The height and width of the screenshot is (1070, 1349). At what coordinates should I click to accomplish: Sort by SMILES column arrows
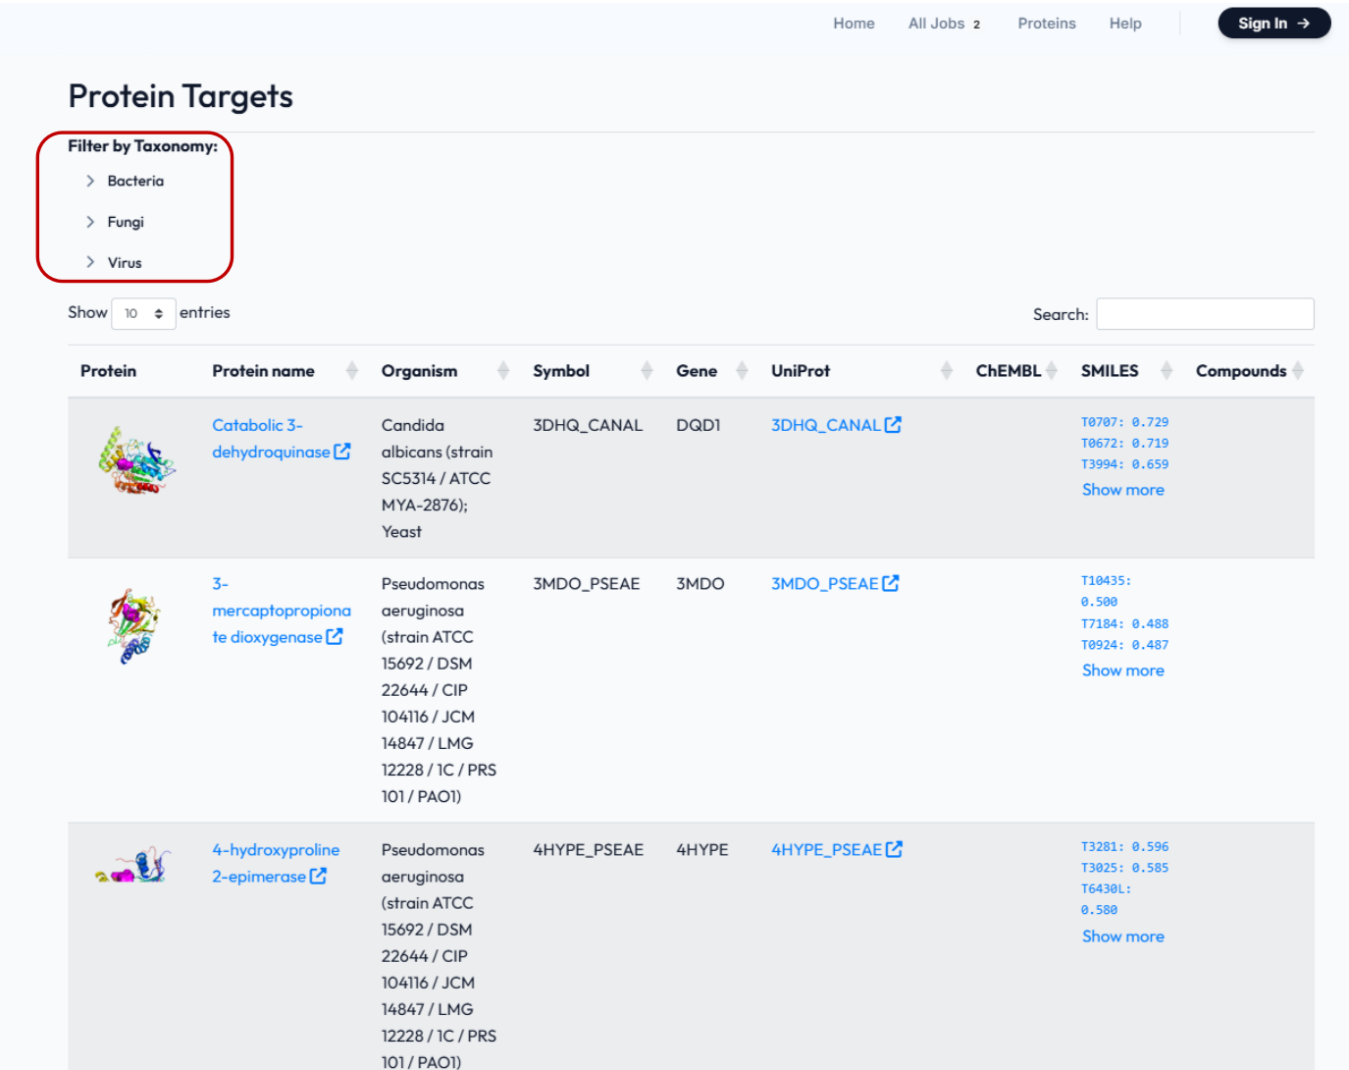pos(1167,370)
